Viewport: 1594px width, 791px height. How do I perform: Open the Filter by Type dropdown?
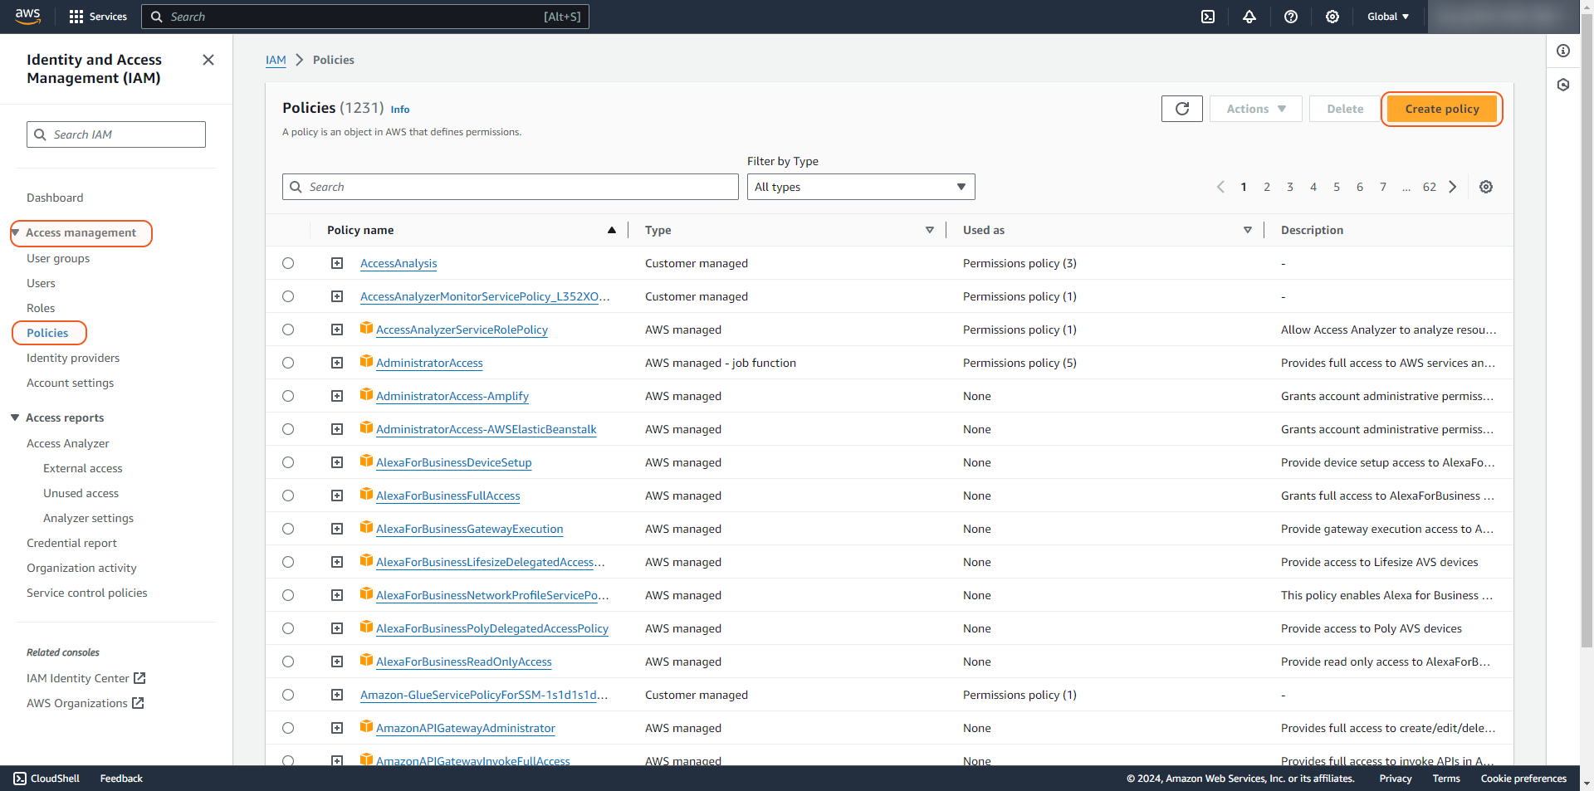pyautogui.click(x=860, y=187)
